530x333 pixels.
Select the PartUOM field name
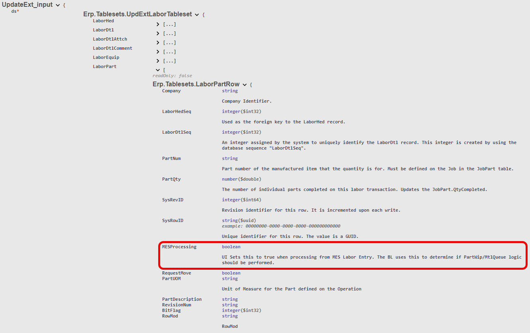[171, 278]
